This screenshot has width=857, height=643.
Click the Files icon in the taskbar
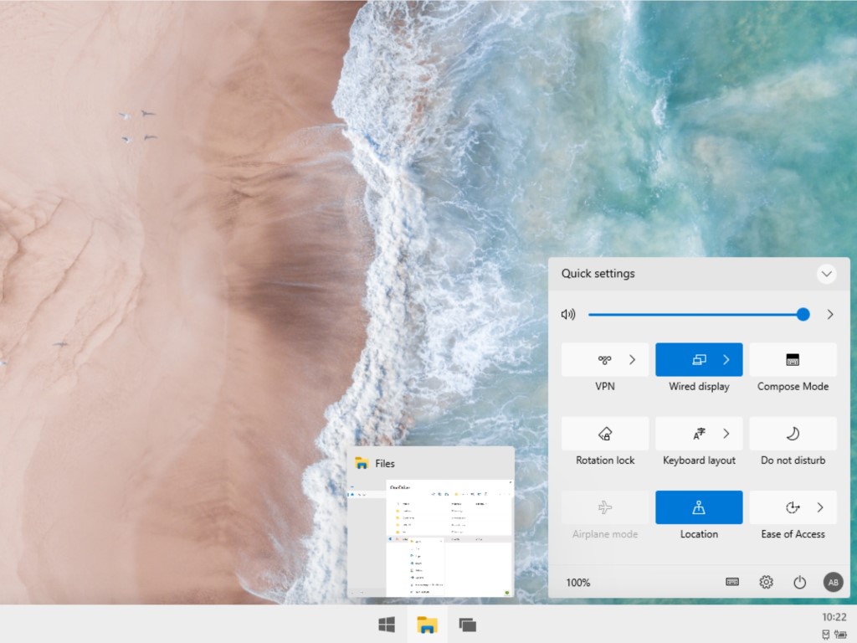click(428, 625)
